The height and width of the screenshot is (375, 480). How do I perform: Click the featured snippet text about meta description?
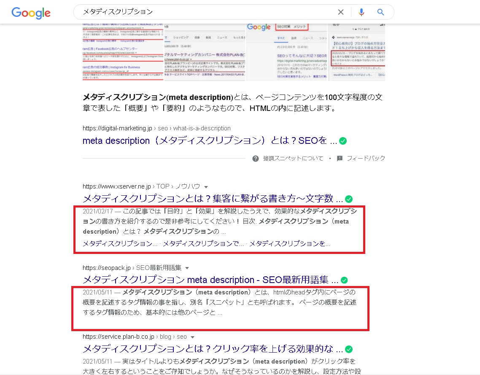click(232, 103)
